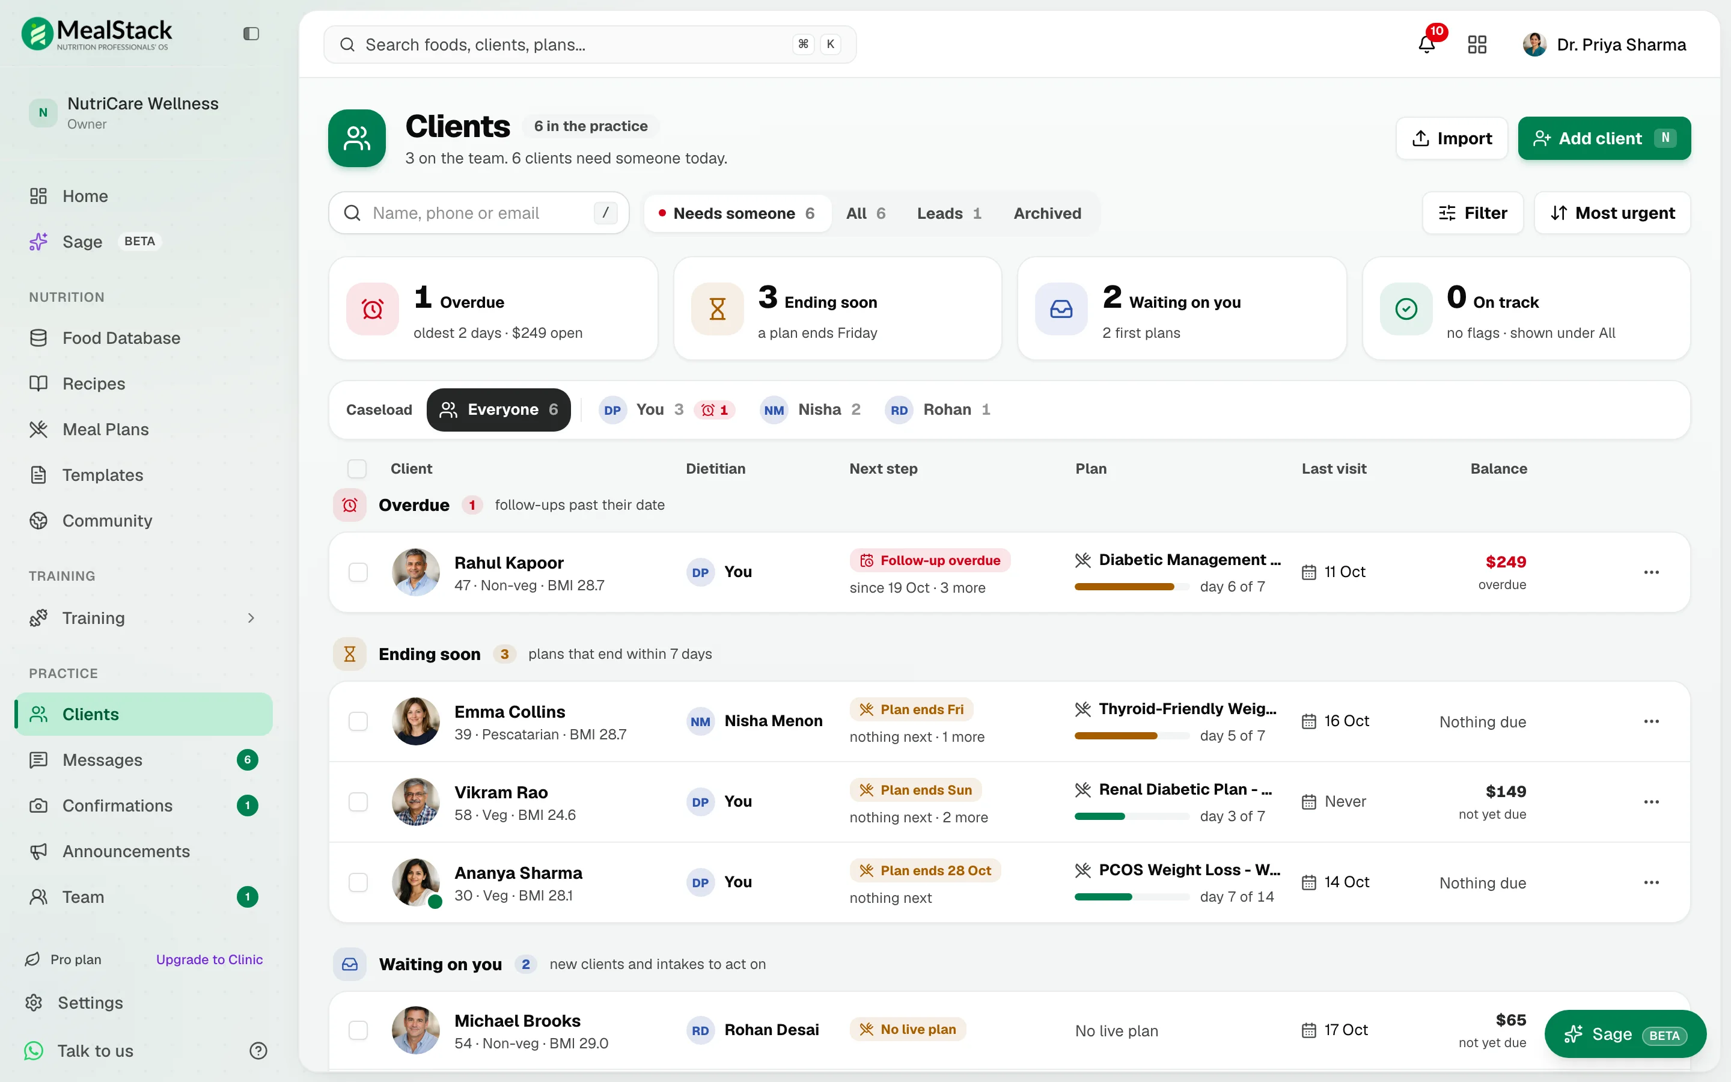Go to Meal Plans
The image size is (1731, 1082).
point(143,429)
